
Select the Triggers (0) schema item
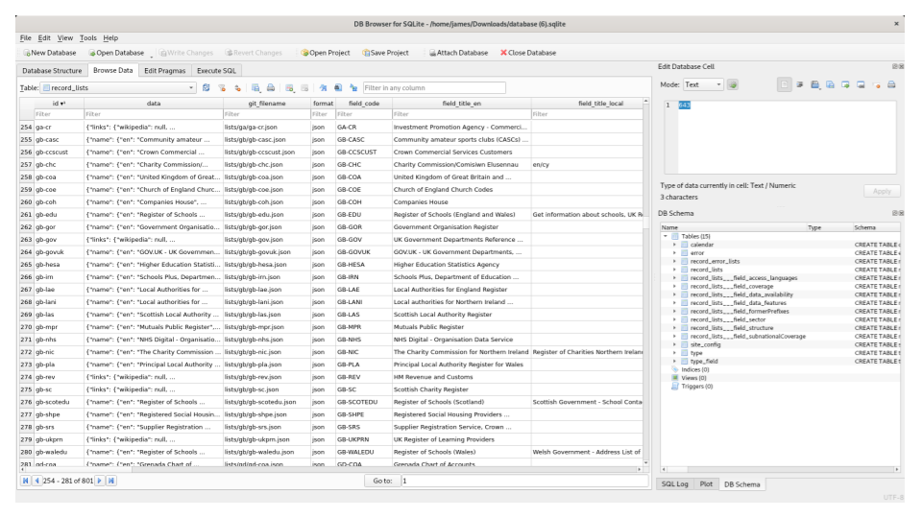pyautogui.click(x=697, y=387)
